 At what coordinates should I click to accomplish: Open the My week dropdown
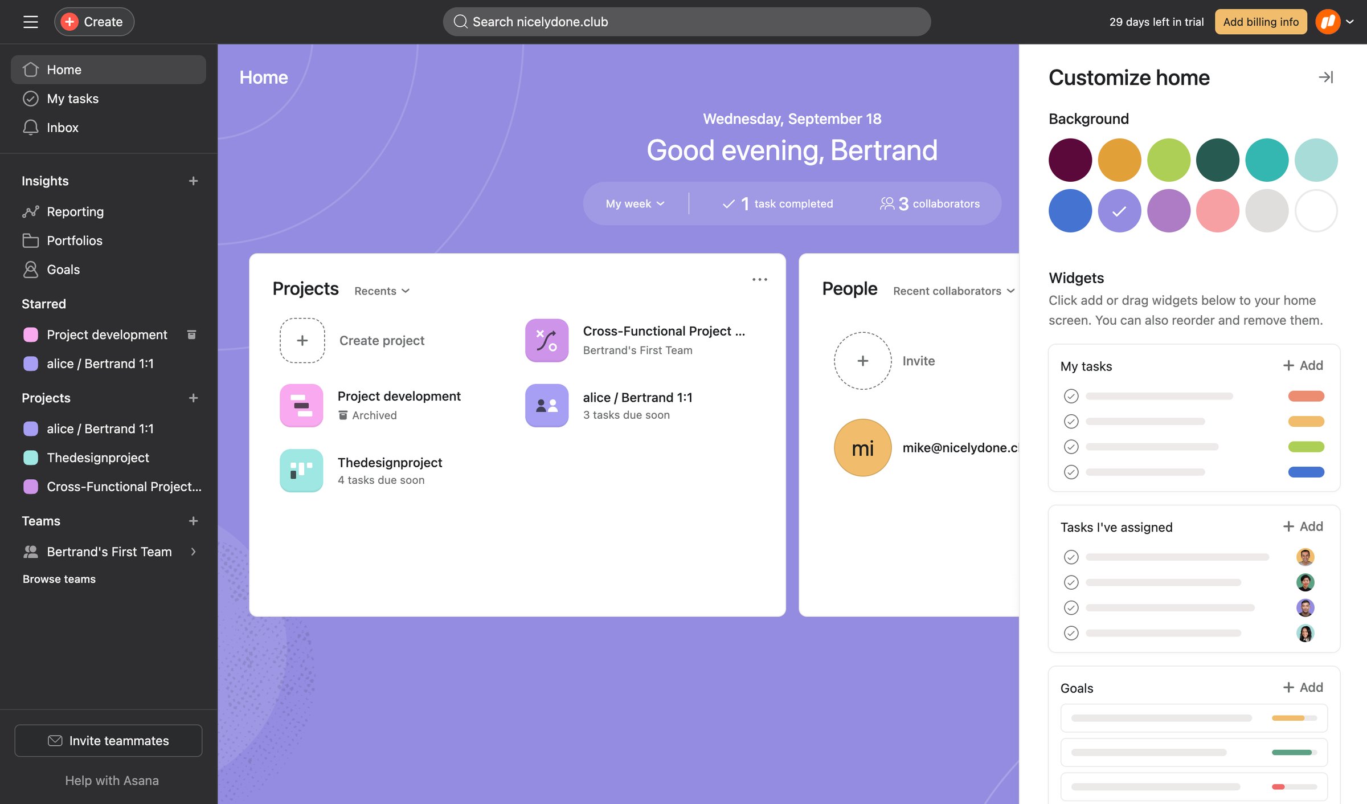point(635,203)
